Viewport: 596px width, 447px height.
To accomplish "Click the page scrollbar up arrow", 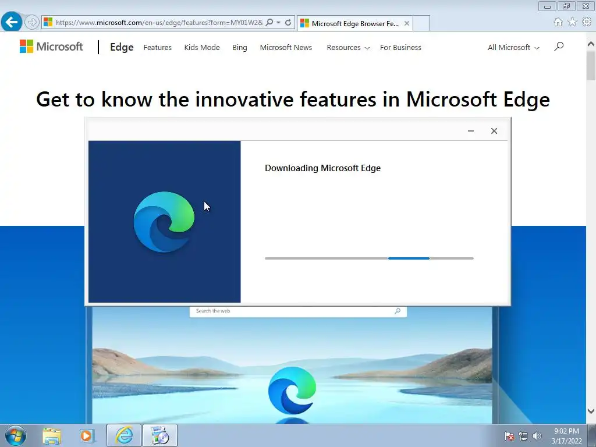I will coord(591,44).
